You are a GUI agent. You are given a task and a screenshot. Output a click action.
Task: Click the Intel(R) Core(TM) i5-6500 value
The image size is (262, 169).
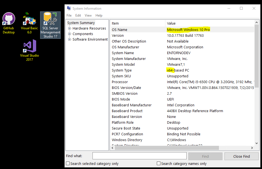pyautogui.click(x=210, y=82)
